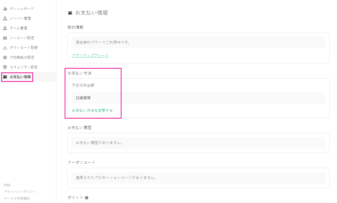
Task: Click the download records arrow icon
Action: coord(5,48)
